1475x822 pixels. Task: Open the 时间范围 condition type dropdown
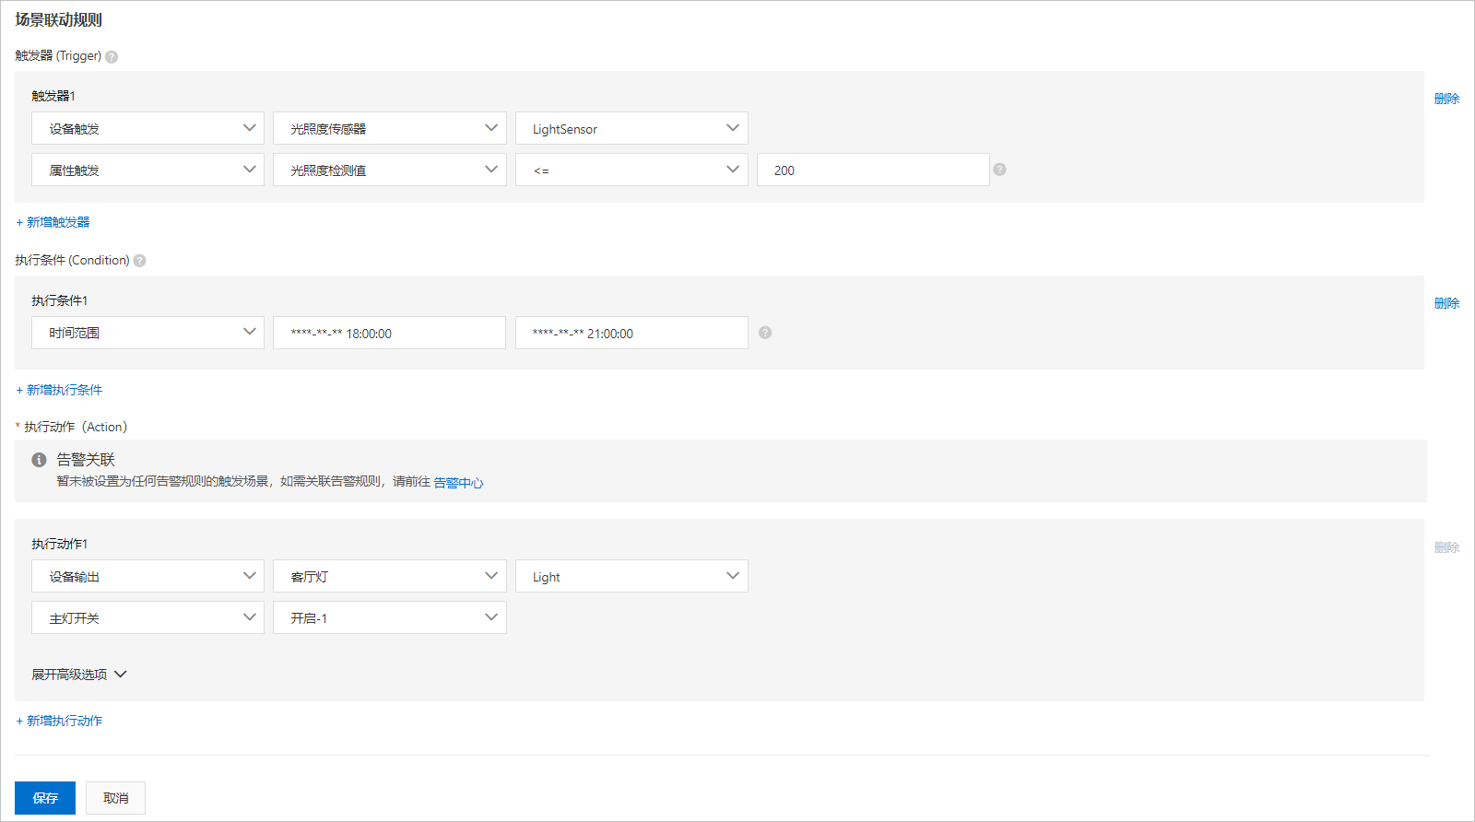pyautogui.click(x=147, y=333)
